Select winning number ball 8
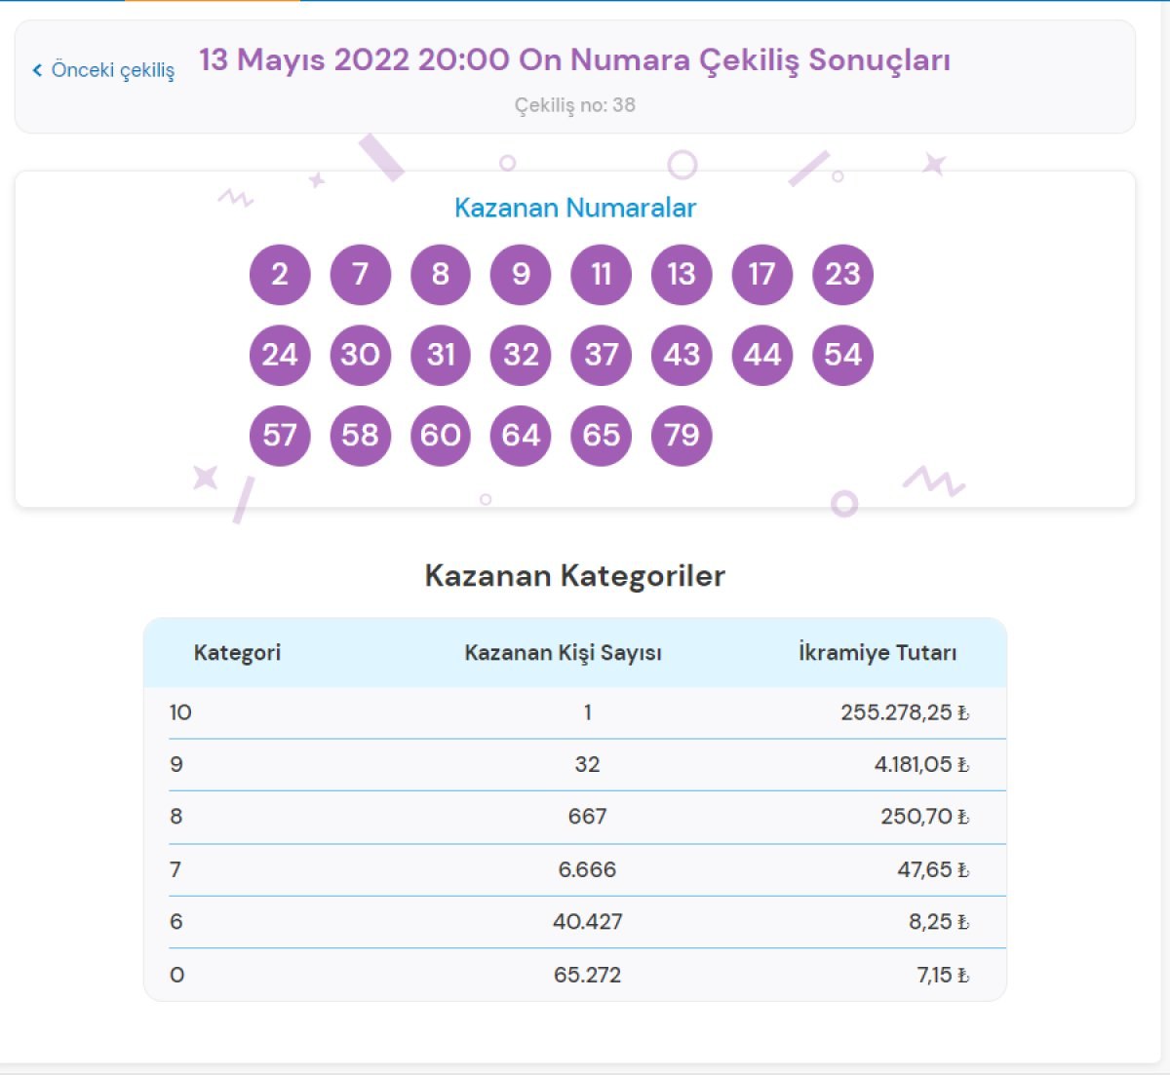Viewport: 1170px width, 1076px height. click(441, 274)
